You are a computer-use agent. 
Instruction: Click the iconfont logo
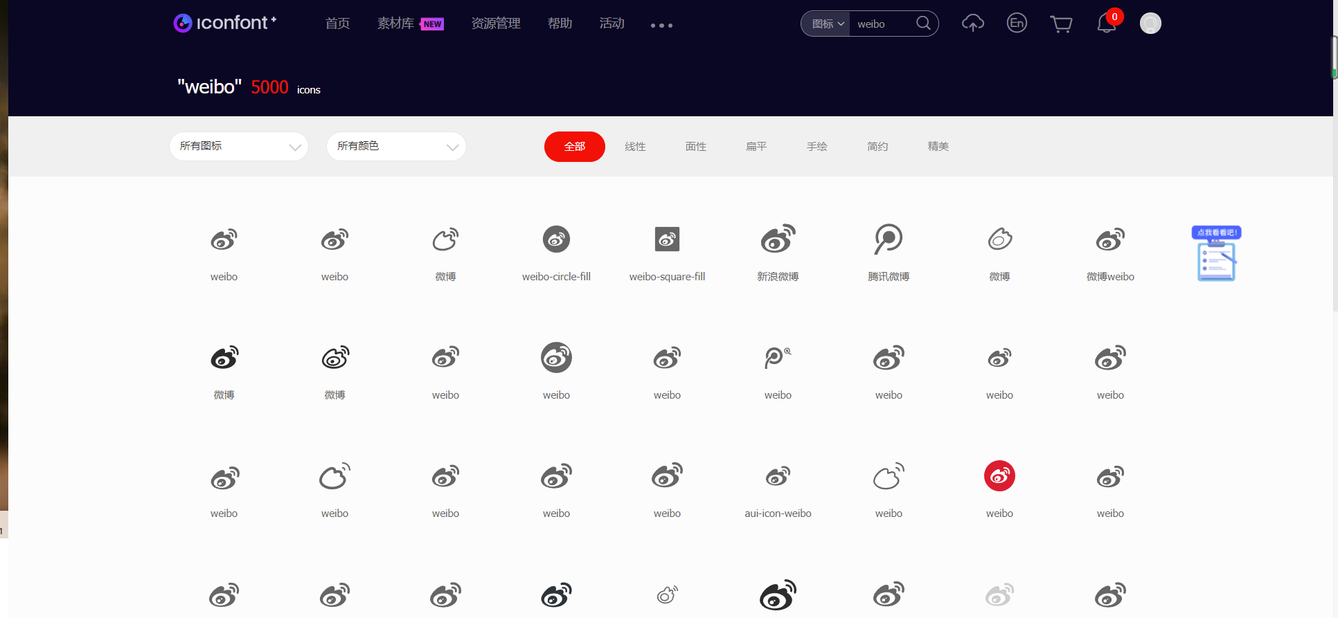[225, 23]
